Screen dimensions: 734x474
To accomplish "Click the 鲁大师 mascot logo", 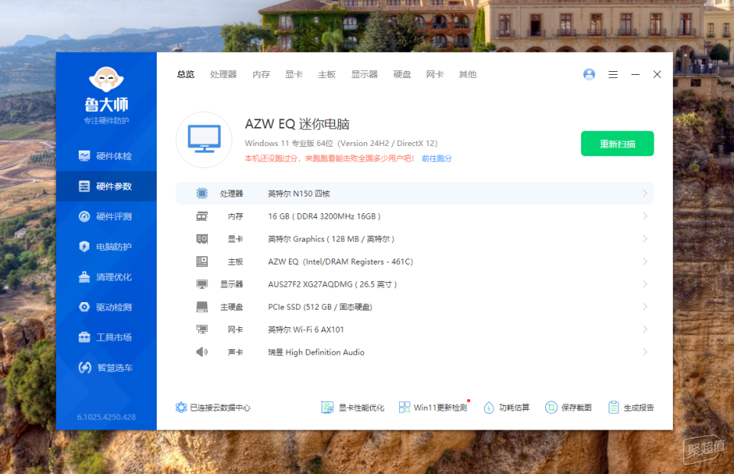I will pos(106,79).
